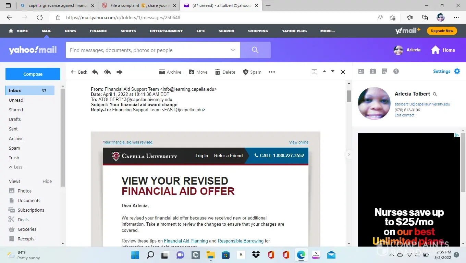Add this page to favorites star icon
This screenshot has height=263, width=466.
tap(393, 17)
